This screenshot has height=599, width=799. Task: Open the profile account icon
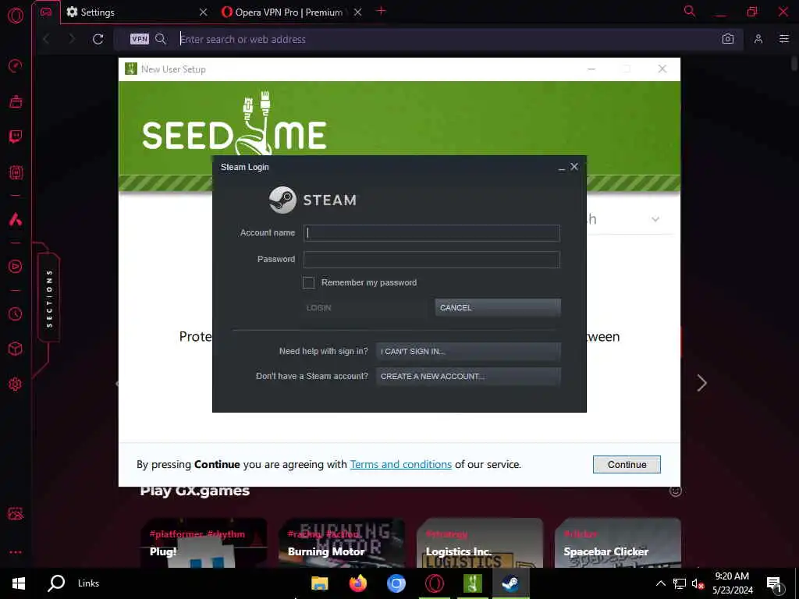point(758,39)
